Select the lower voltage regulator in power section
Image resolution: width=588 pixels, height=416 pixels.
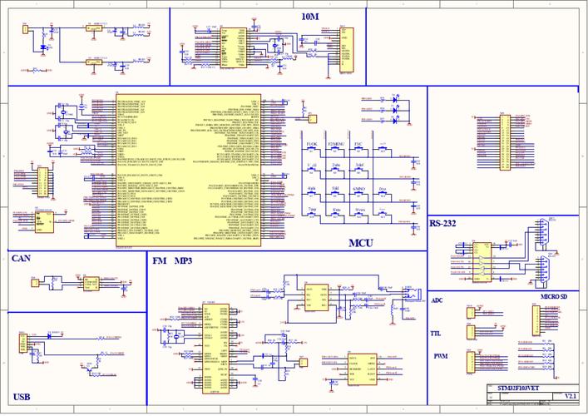(94, 62)
